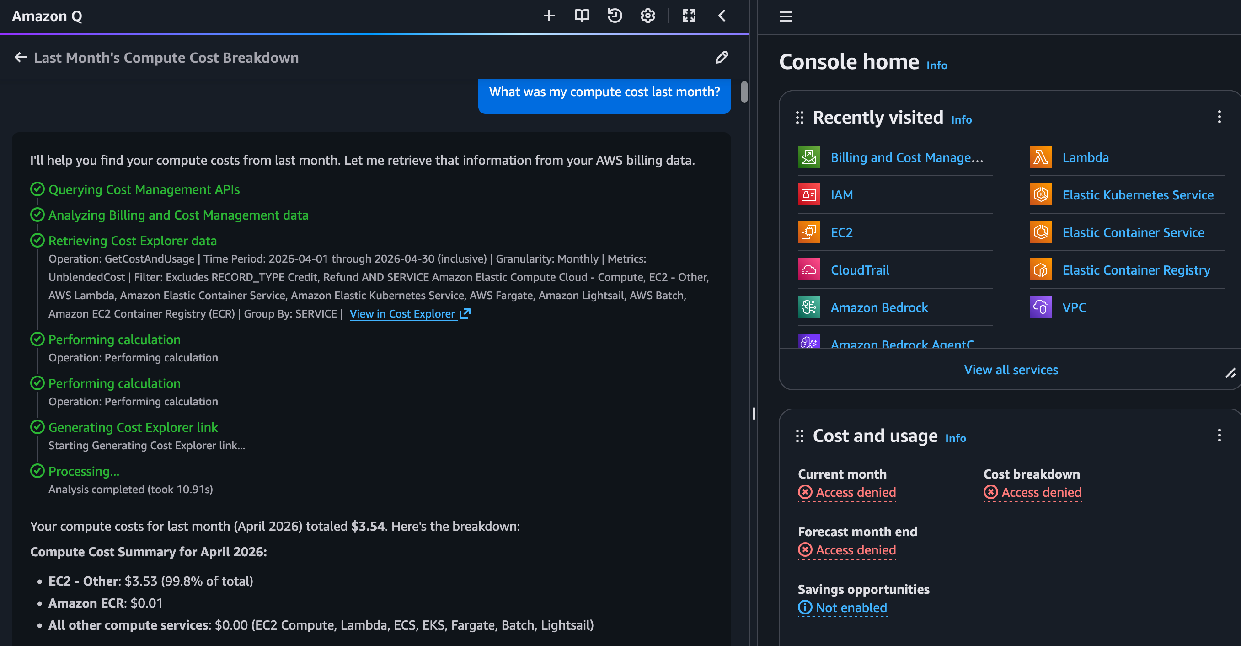Click the IAM service icon

tap(808, 195)
